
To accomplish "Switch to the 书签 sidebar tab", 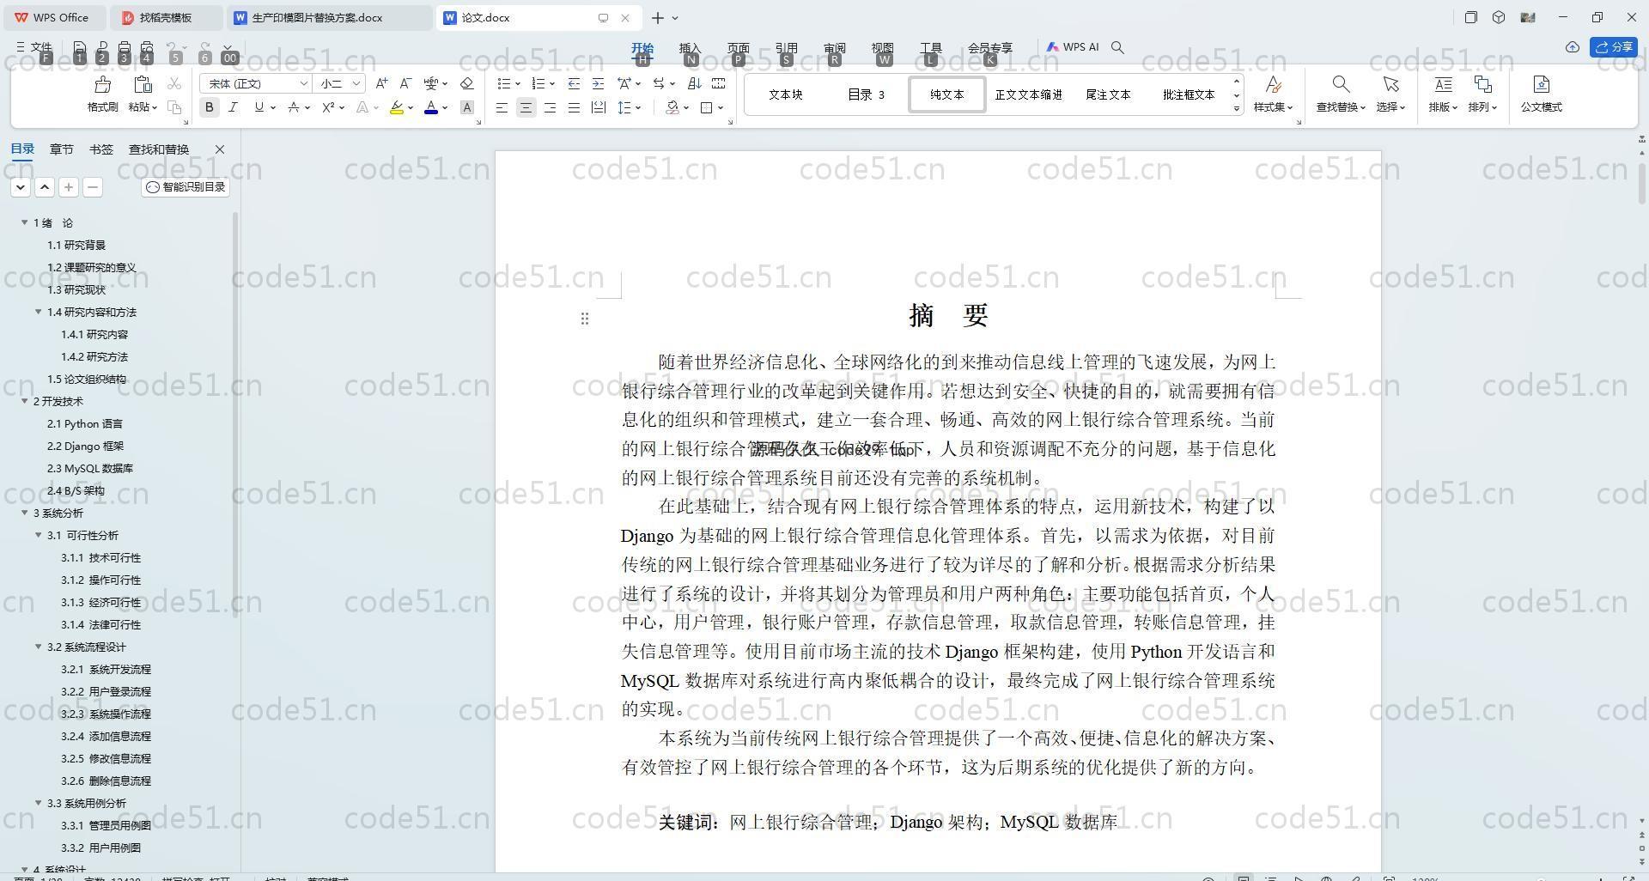I will click(x=100, y=149).
